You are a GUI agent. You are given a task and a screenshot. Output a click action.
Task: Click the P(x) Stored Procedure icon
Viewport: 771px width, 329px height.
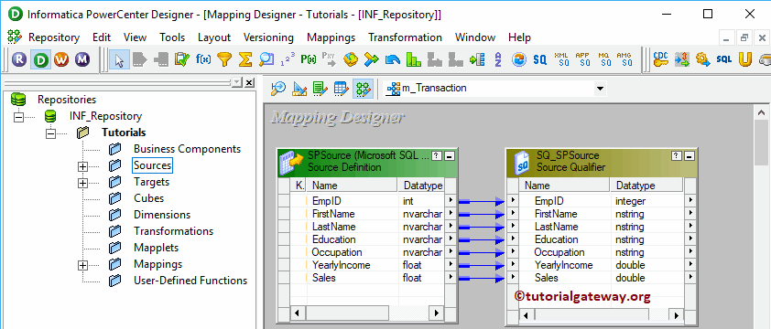click(309, 60)
